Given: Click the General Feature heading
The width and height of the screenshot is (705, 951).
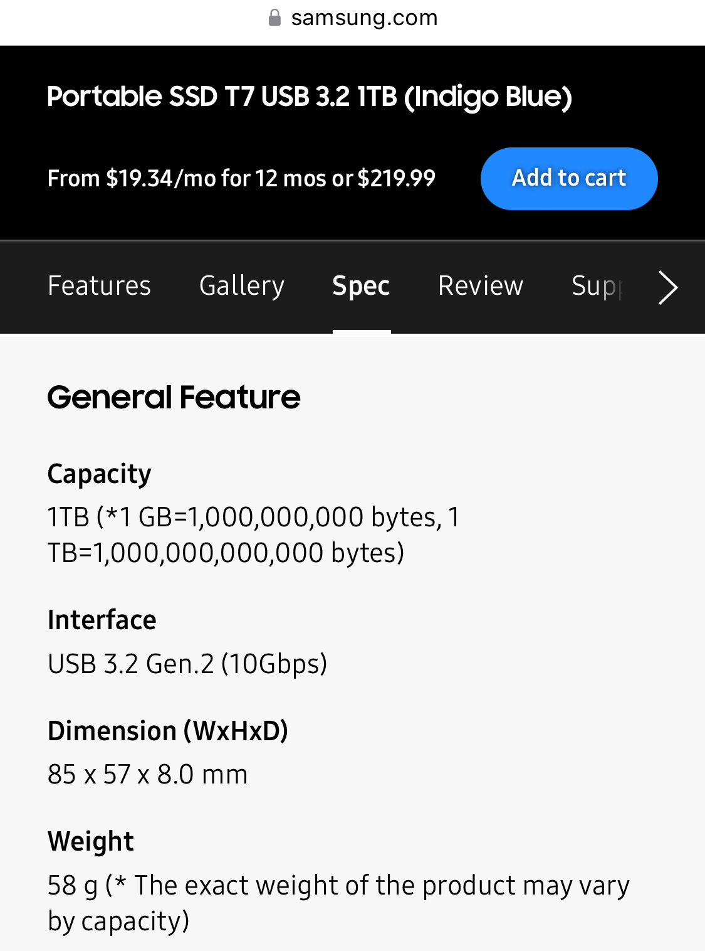Looking at the screenshot, I should coord(174,398).
